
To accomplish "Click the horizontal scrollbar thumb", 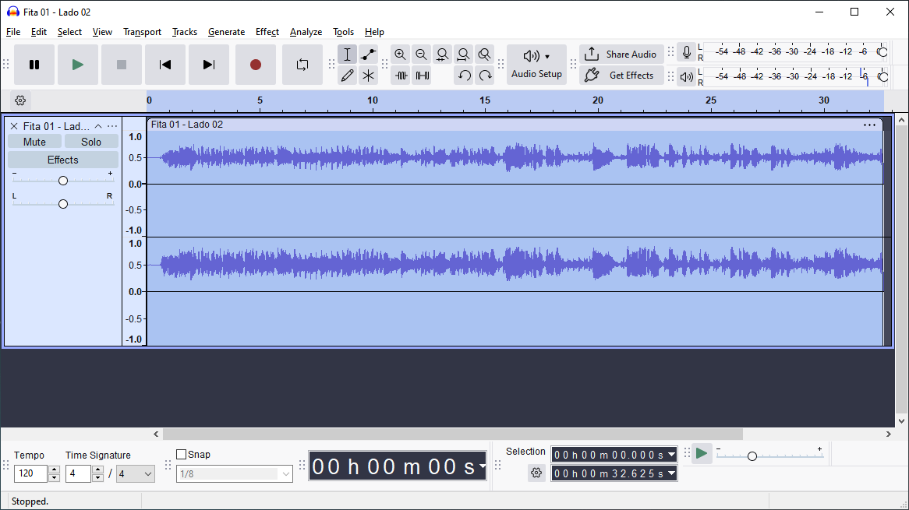I will coord(453,434).
